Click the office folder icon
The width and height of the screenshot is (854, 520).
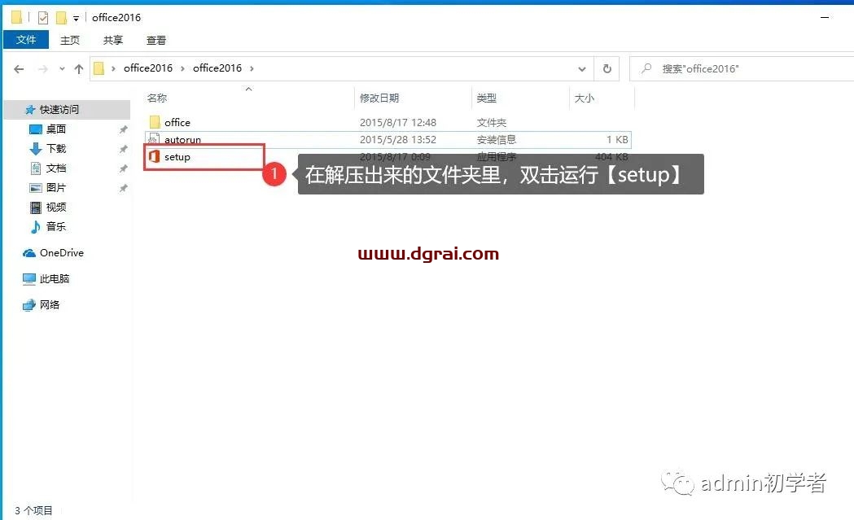tap(155, 122)
